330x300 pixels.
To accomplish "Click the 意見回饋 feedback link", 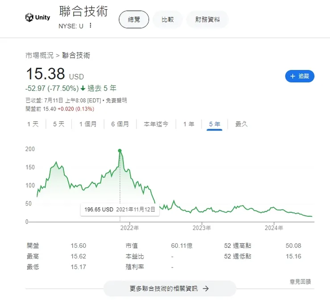I will pyautogui.click(x=300, y=281).
